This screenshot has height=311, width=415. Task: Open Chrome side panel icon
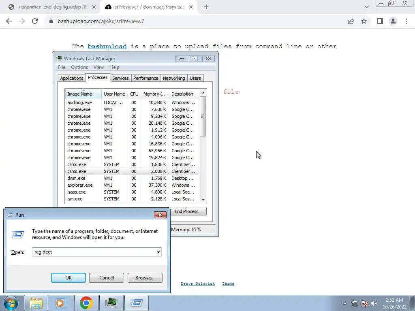[380, 21]
